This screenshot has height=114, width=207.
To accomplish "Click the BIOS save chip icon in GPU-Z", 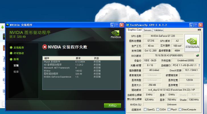I will (x=198, y=55).
